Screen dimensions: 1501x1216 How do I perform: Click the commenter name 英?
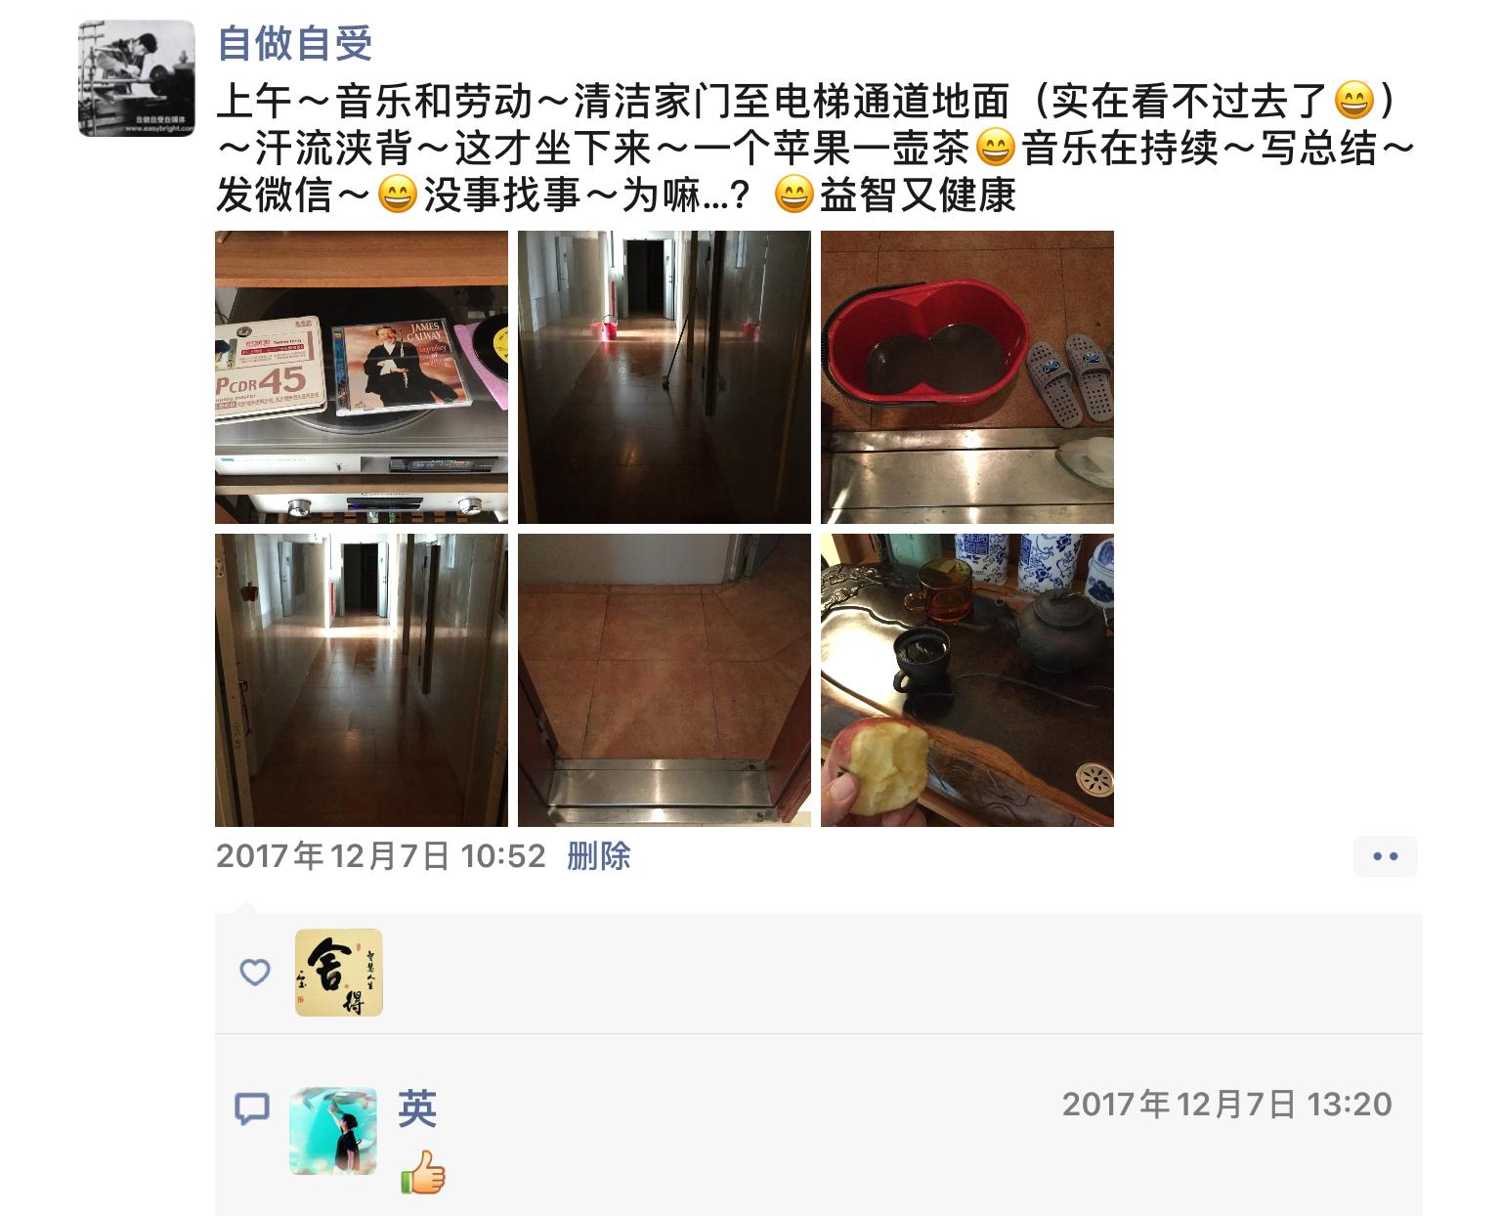pyautogui.click(x=417, y=1108)
